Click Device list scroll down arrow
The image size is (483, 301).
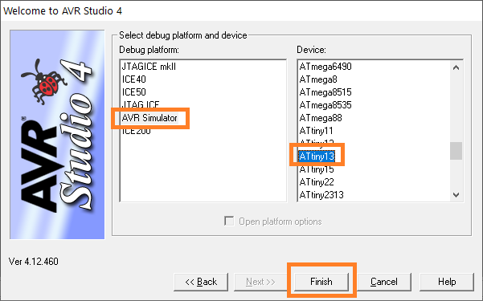(x=456, y=194)
